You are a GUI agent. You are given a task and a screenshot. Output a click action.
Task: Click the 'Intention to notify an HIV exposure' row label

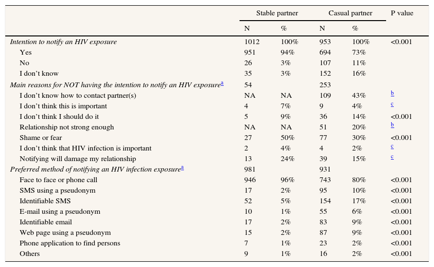point(63,42)
